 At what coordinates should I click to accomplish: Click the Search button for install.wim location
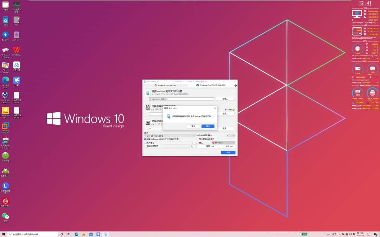(225, 99)
